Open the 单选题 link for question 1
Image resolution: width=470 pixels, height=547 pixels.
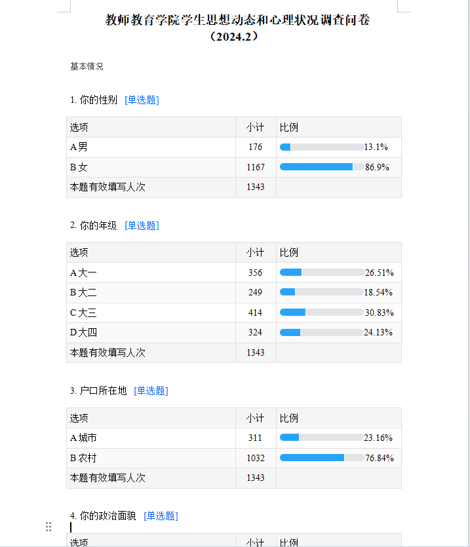[142, 100]
